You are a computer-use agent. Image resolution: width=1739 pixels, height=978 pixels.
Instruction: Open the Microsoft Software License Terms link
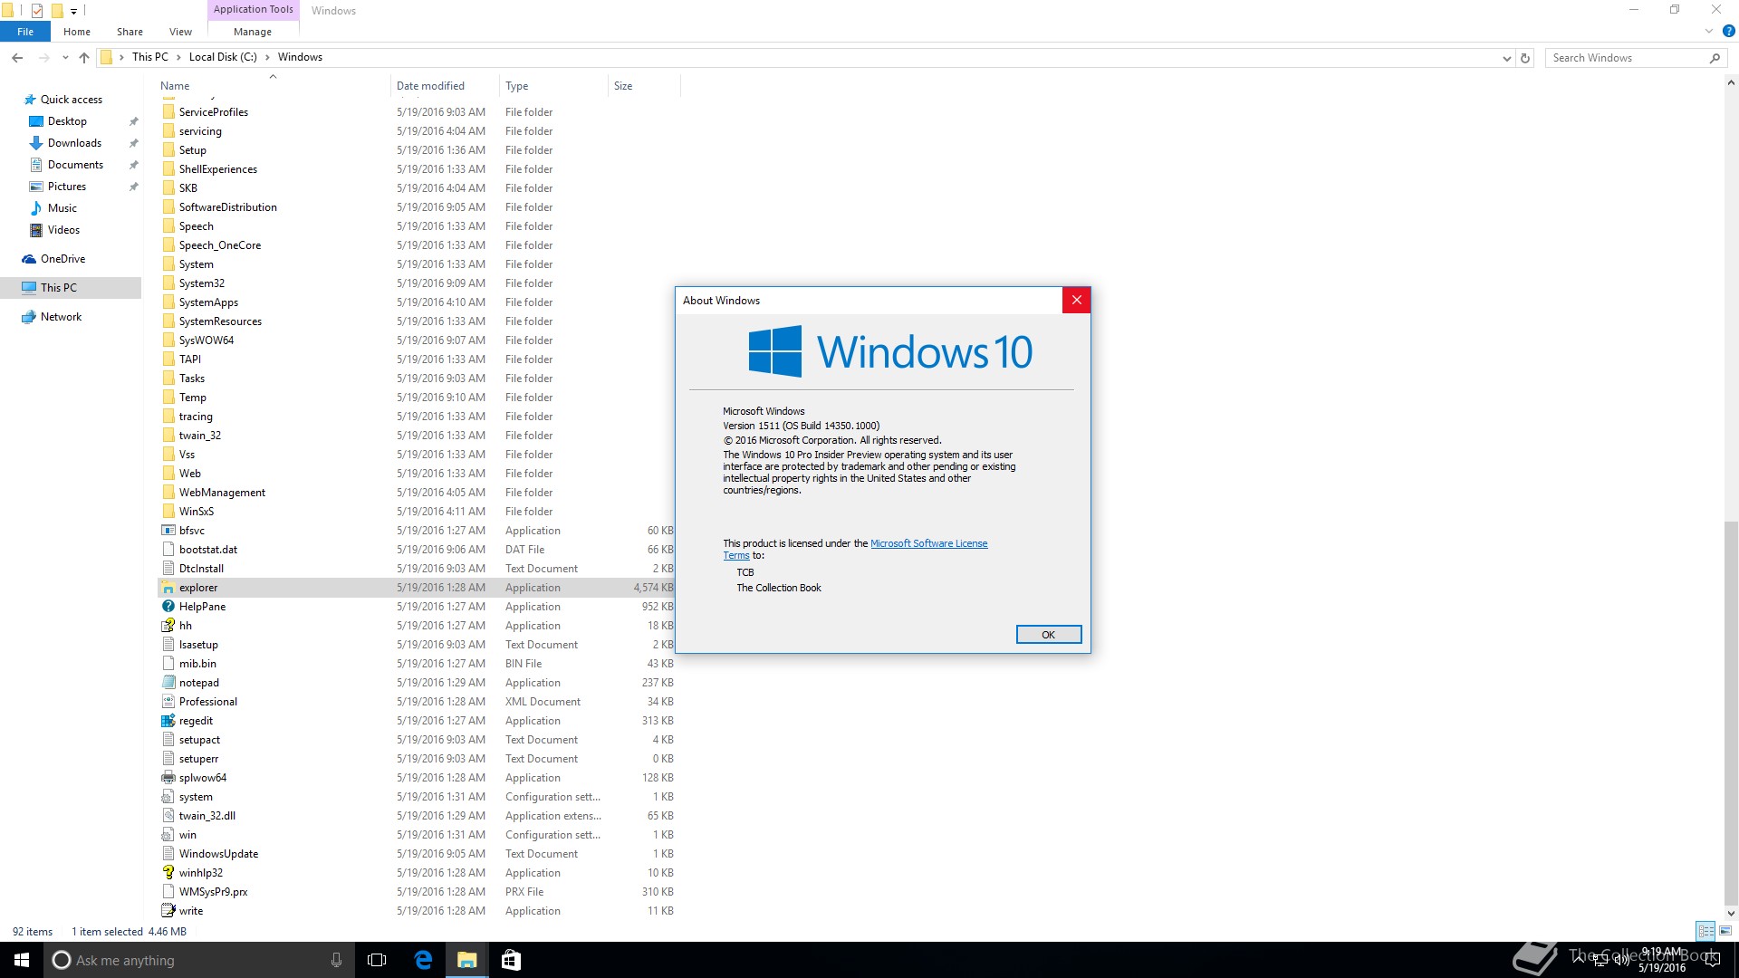[x=928, y=543]
